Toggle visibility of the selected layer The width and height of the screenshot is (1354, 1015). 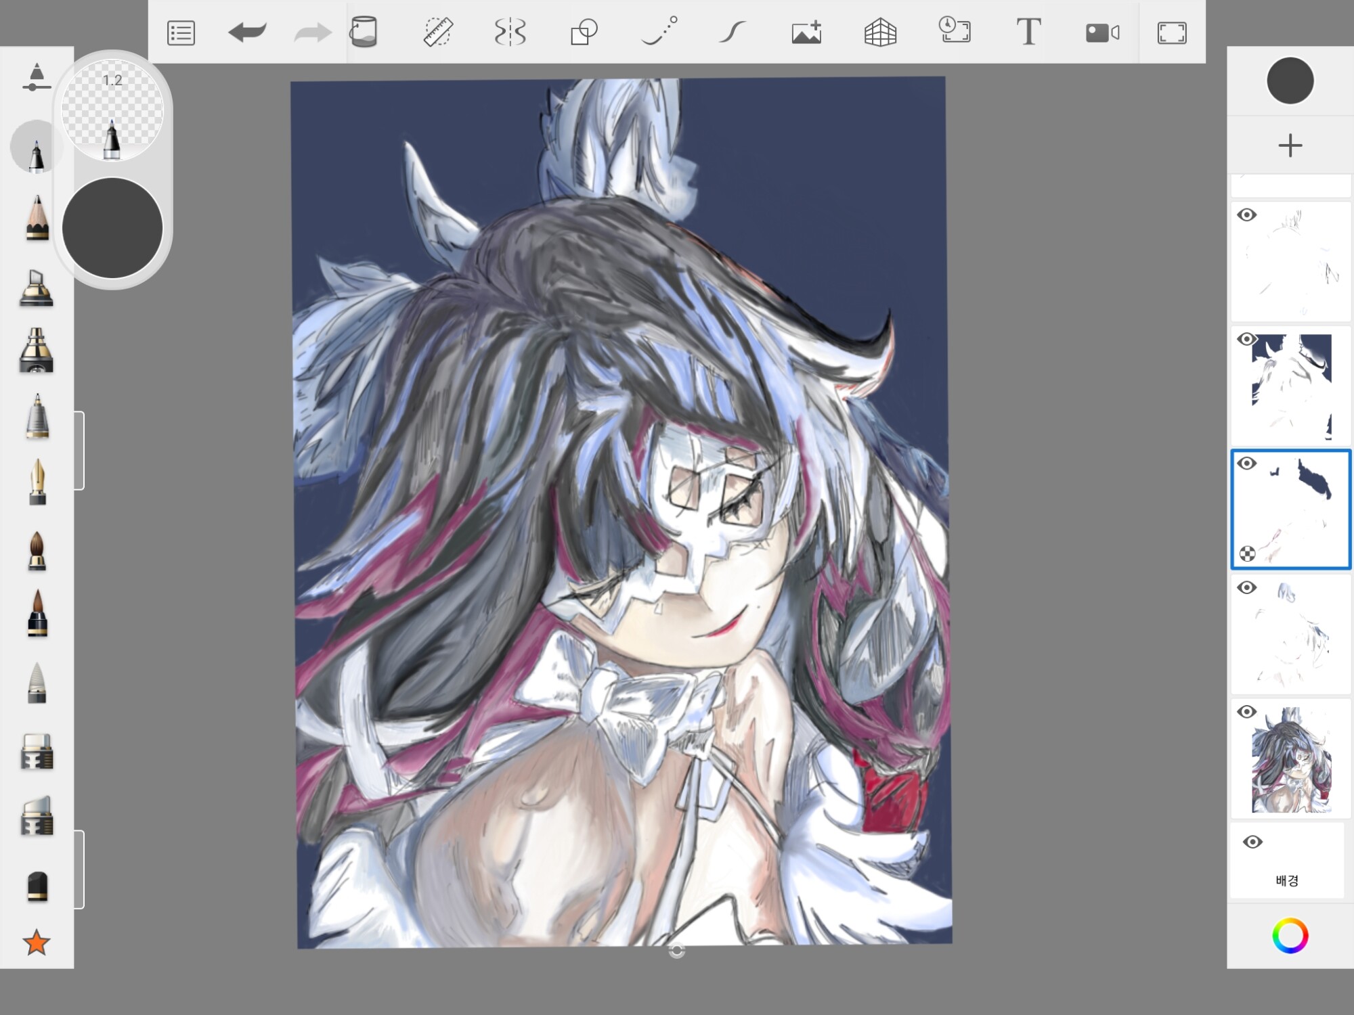pyautogui.click(x=1247, y=464)
